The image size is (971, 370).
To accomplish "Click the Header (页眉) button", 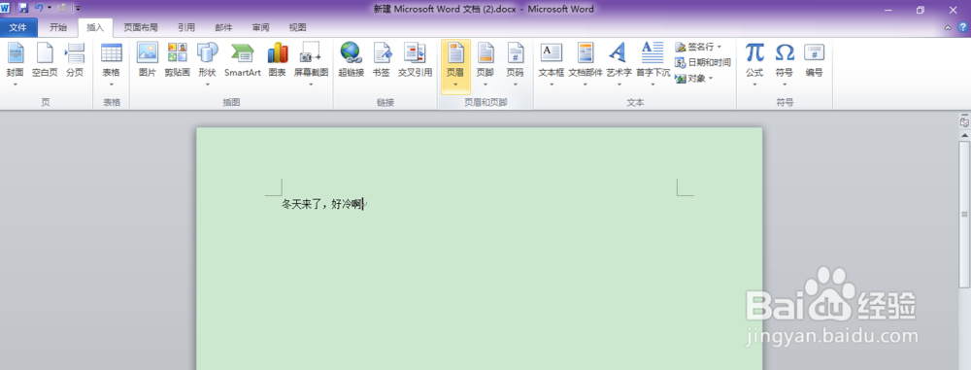I will pos(455,66).
